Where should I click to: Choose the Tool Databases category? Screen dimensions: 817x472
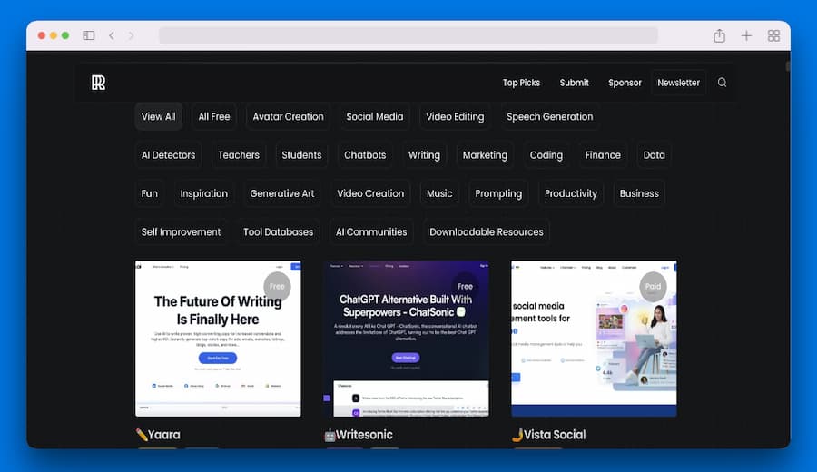point(279,232)
